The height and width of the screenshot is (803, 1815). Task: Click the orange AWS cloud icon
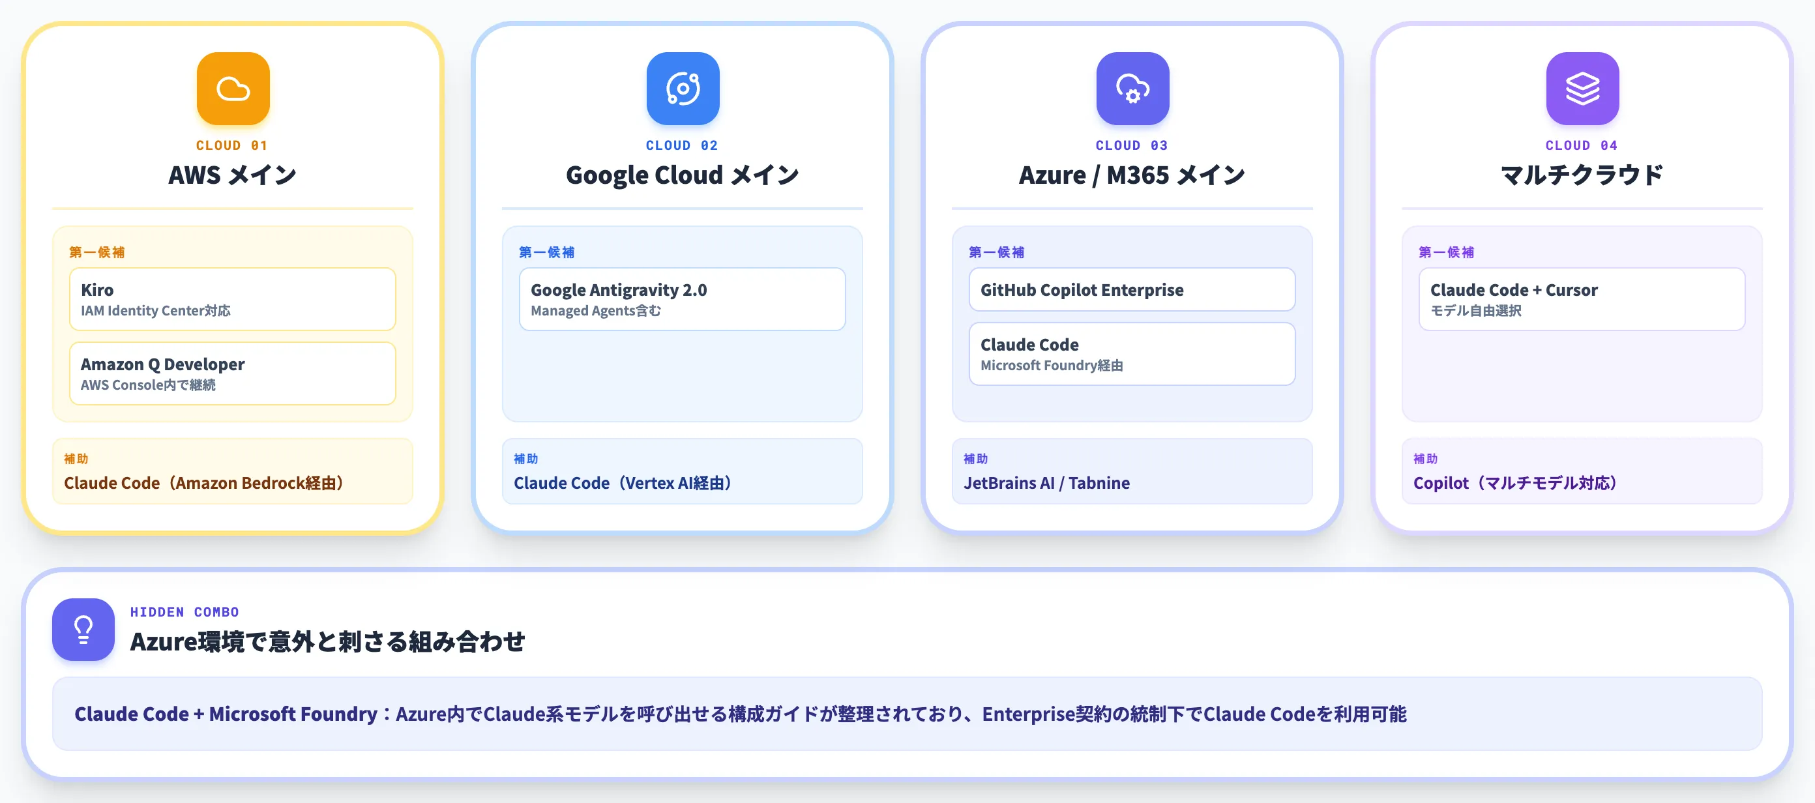[x=233, y=89]
